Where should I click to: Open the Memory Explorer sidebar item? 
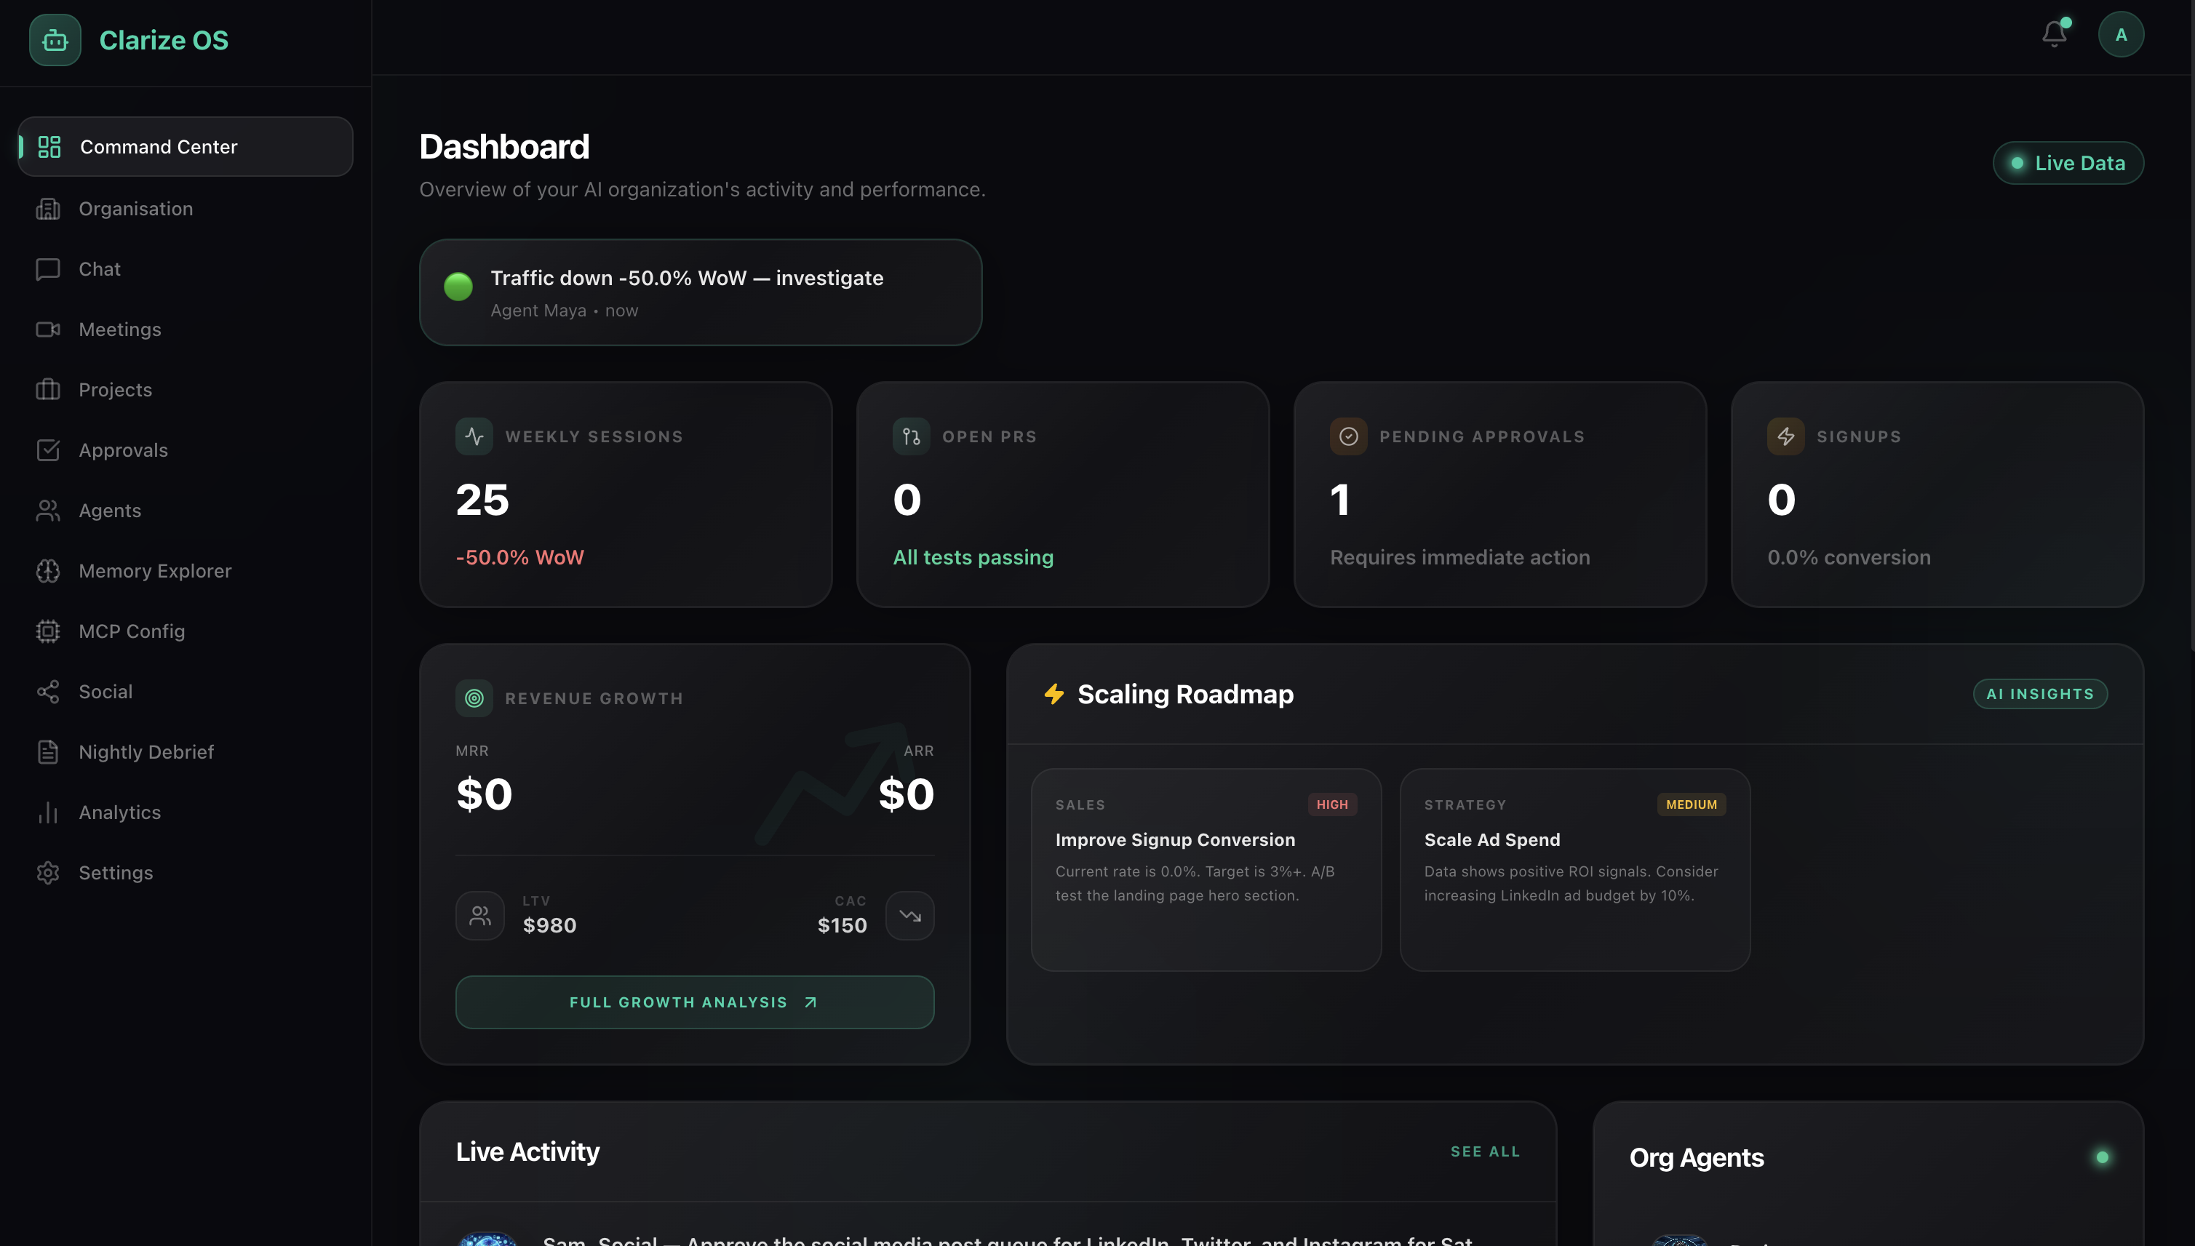pos(155,571)
